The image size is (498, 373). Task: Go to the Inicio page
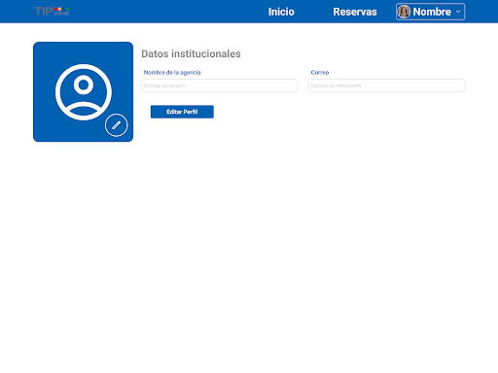pos(281,12)
